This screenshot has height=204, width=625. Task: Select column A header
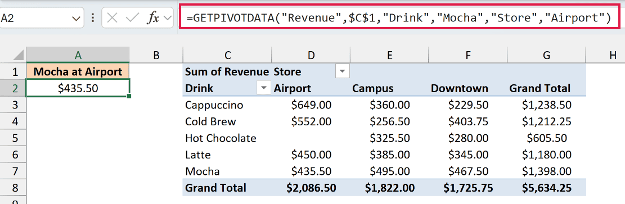coord(78,56)
